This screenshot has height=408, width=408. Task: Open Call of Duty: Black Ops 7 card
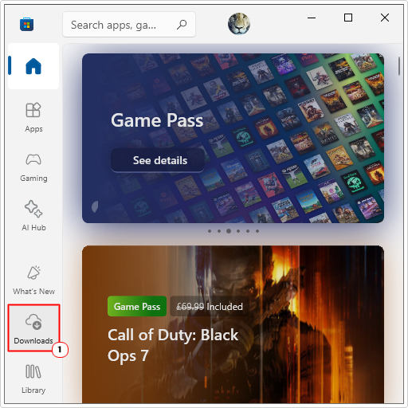click(233, 324)
